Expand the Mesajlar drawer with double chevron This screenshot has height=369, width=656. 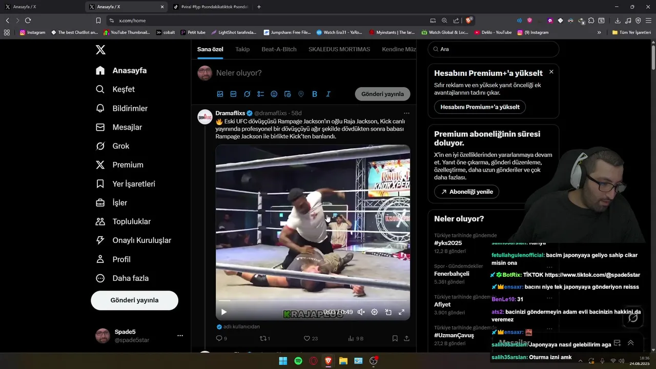pos(630,343)
